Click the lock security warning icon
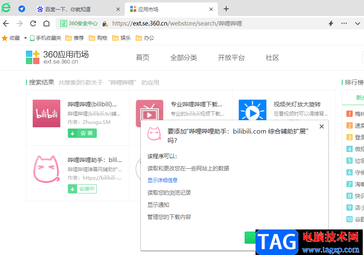This screenshot has width=364, height=255. pyautogui.click(x=105, y=24)
